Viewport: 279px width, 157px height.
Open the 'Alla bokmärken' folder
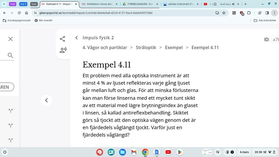tap(265, 21)
